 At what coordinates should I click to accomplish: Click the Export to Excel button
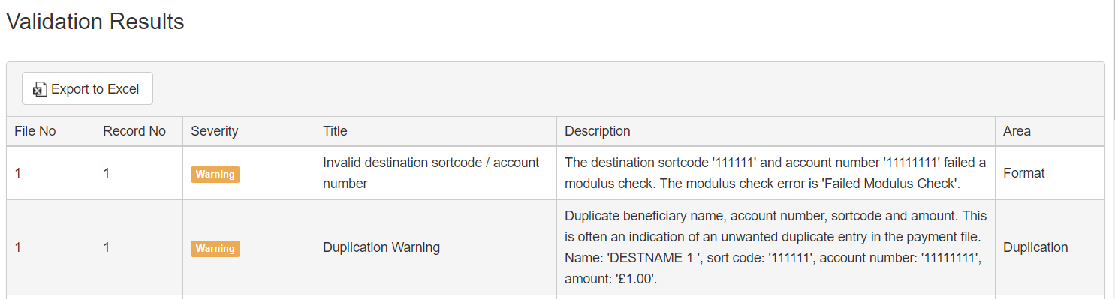click(x=87, y=88)
